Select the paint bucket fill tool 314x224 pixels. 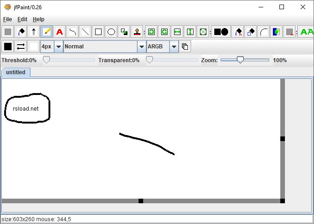click(21, 32)
